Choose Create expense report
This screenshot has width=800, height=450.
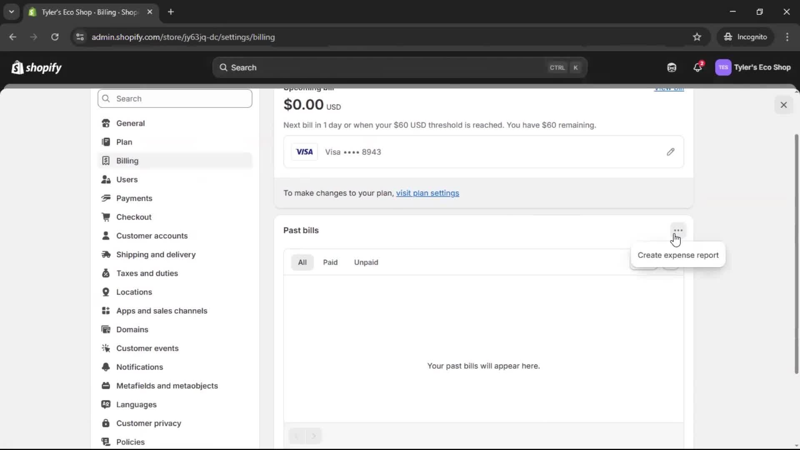(677, 255)
